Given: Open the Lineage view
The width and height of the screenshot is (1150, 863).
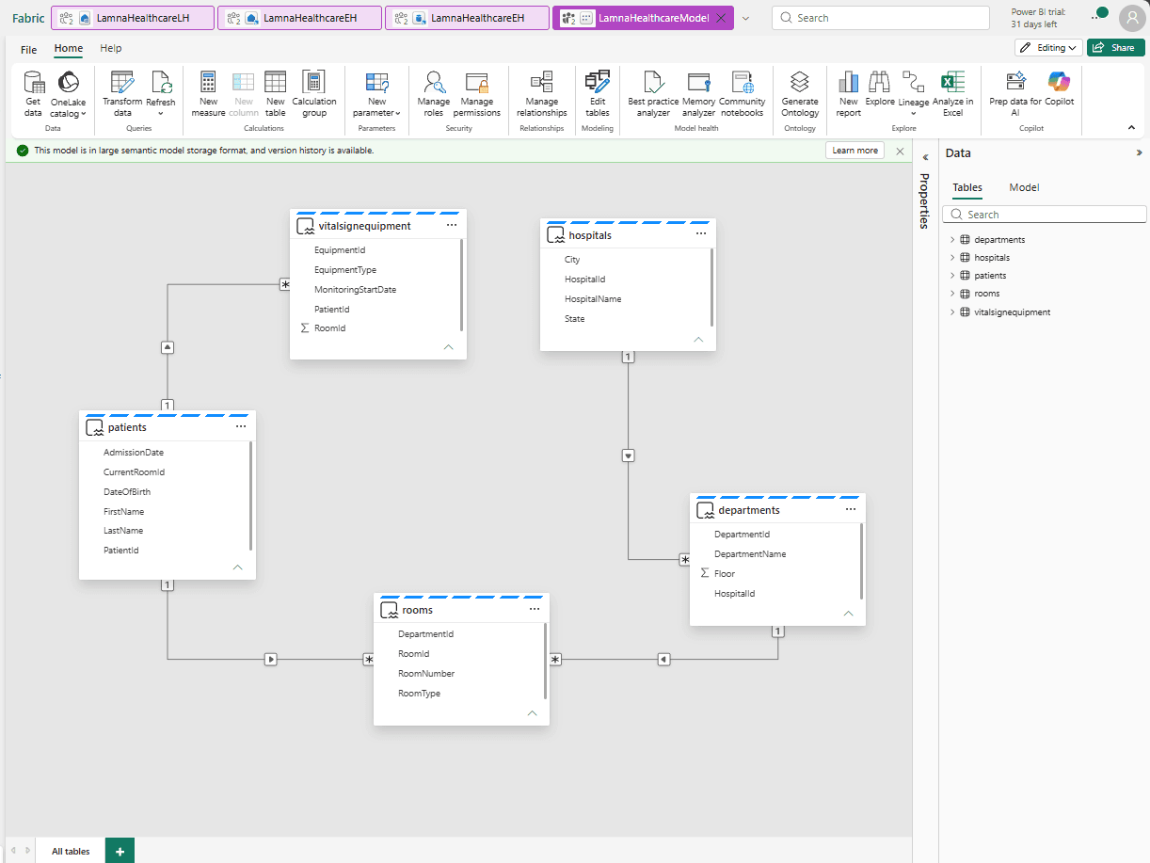Looking at the screenshot, I should (x=914, y=94).
